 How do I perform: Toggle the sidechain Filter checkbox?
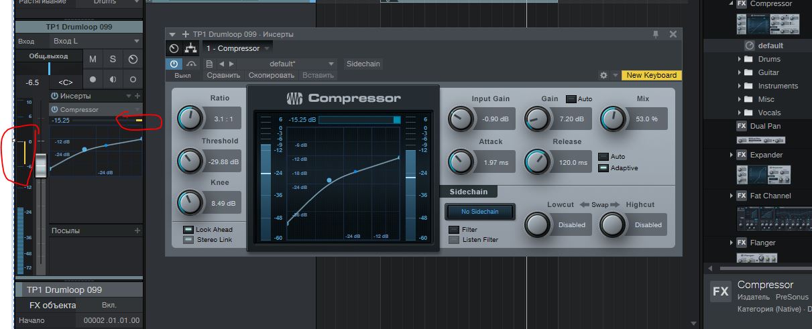pyautogui.click(x=454, y=230)
